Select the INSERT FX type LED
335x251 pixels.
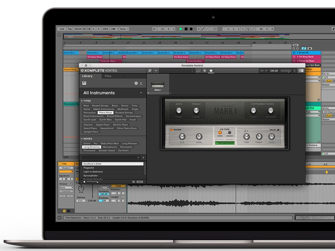(x=229, y=133)
